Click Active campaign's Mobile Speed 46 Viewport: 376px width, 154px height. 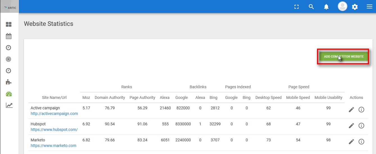(298, 108)
